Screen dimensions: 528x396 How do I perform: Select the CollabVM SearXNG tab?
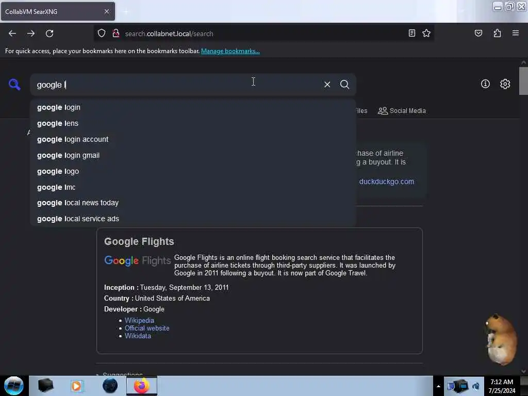58,11
